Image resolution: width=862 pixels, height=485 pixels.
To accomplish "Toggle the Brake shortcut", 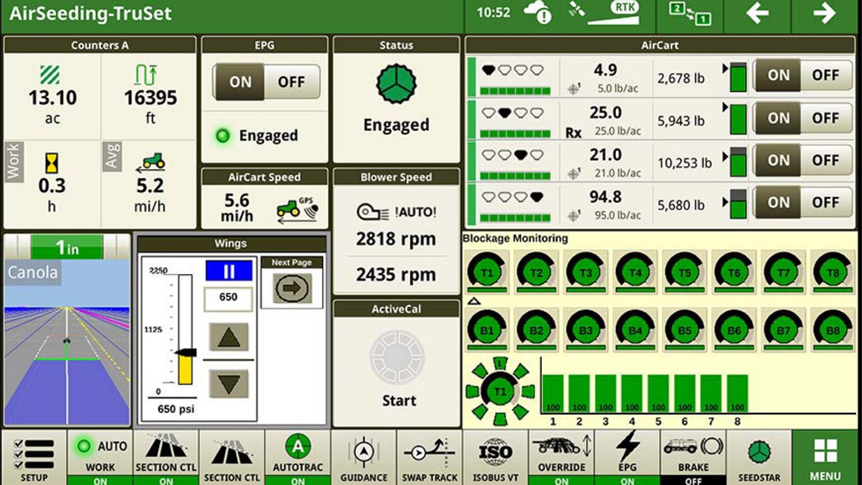I will tap(693, 457).
